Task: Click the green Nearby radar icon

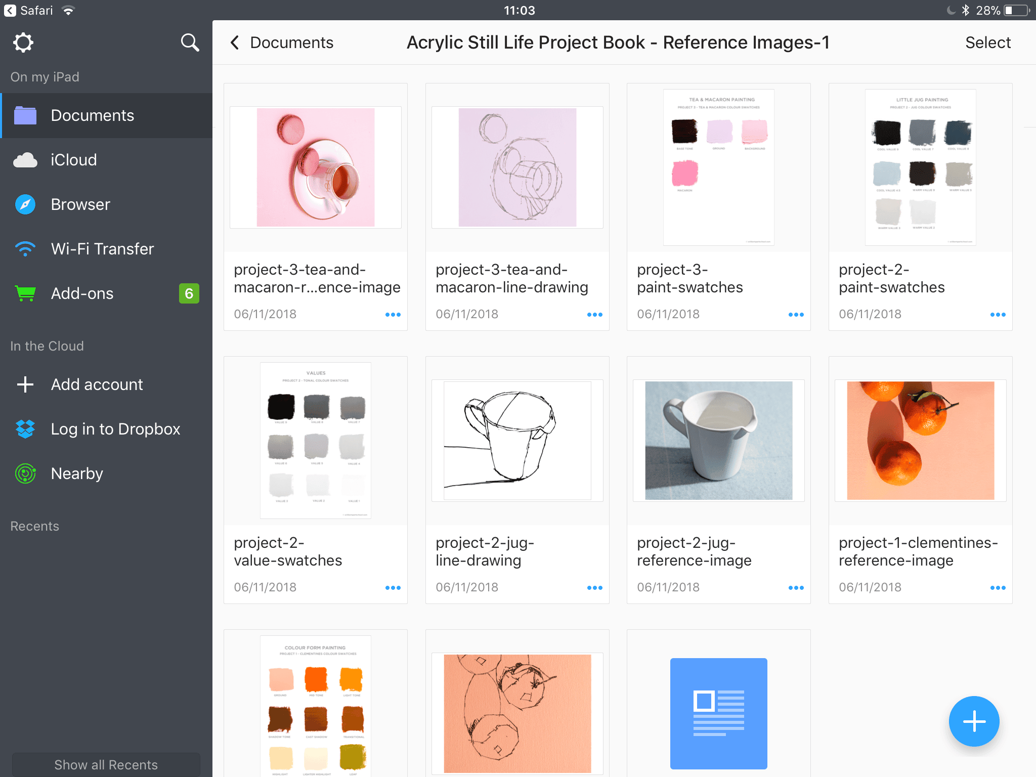Action: click(25, 473)
